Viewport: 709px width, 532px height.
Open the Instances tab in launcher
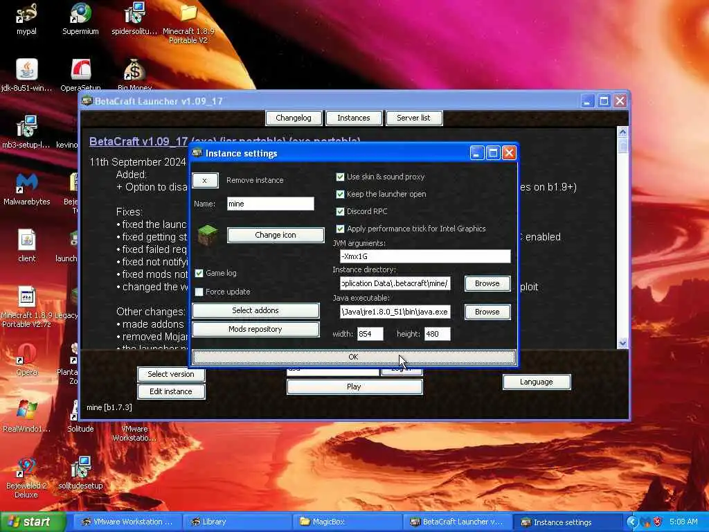[354, 118]
